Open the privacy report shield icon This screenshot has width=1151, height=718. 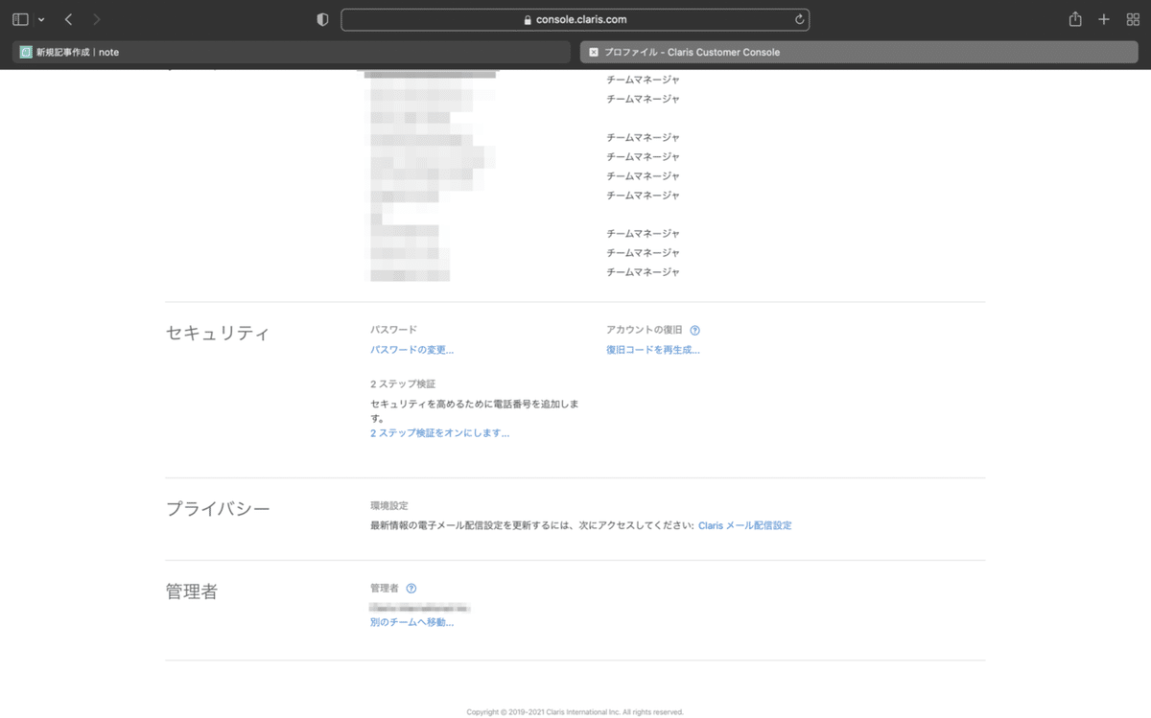[x=321, y=18]
